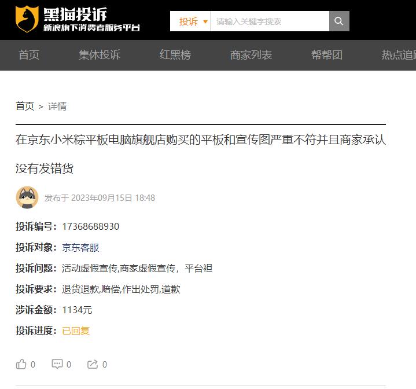Open the 京东客服 complaint target link
Viewport: 416px width, 389px height.
[80, 248]
